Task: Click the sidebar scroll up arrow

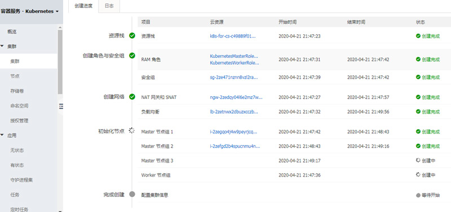Action: pyautogui.click(x=60, y=28)
